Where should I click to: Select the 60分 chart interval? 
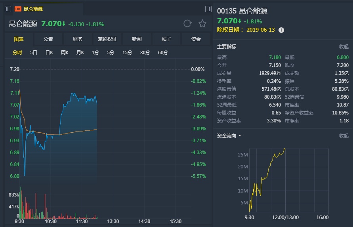pos(163,53)
